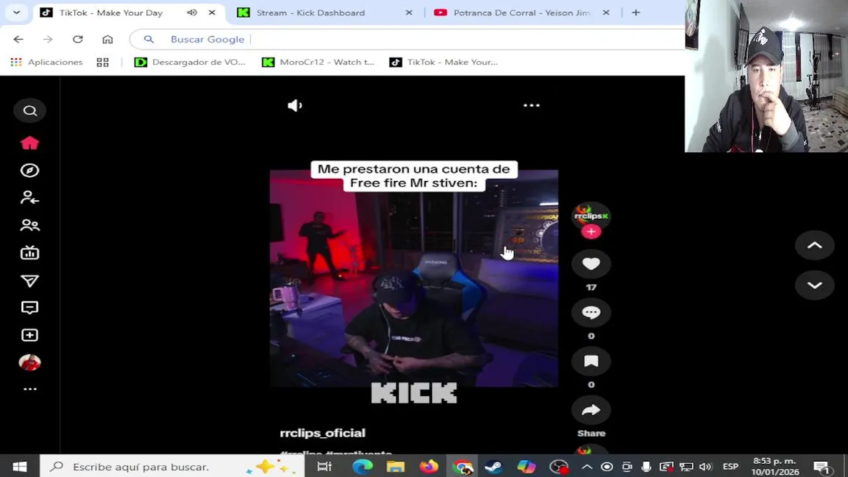Reload the current page

tap(78, 39)
